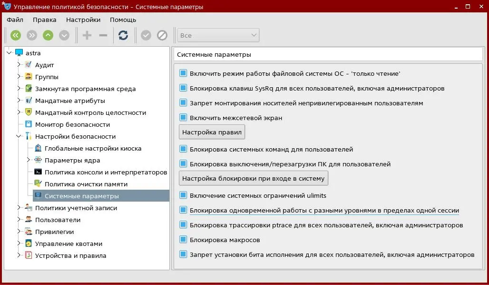
Task: Open the Правка menu
Action: [45, 20]
